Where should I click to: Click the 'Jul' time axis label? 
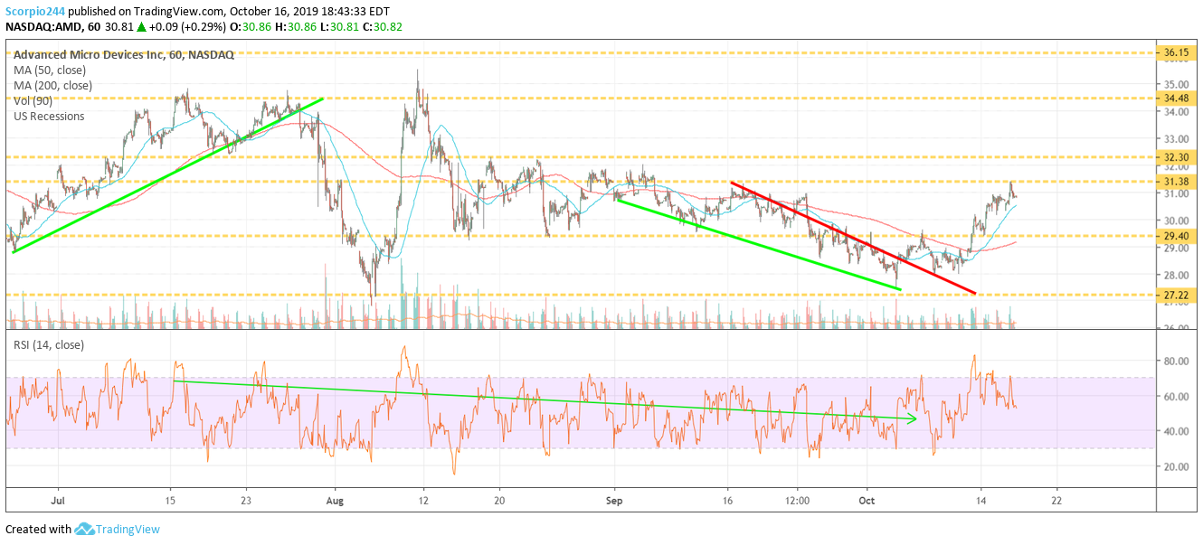coord(58,499)
